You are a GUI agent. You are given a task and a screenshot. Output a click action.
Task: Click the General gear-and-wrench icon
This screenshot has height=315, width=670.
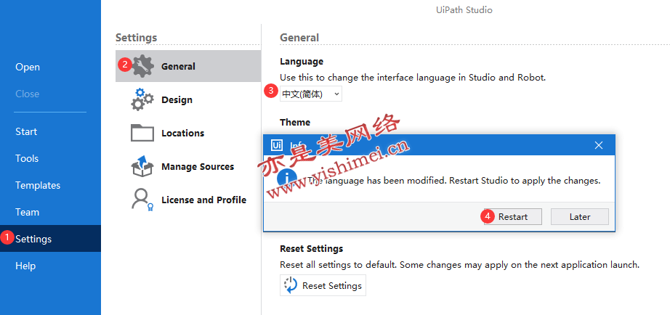142,66
